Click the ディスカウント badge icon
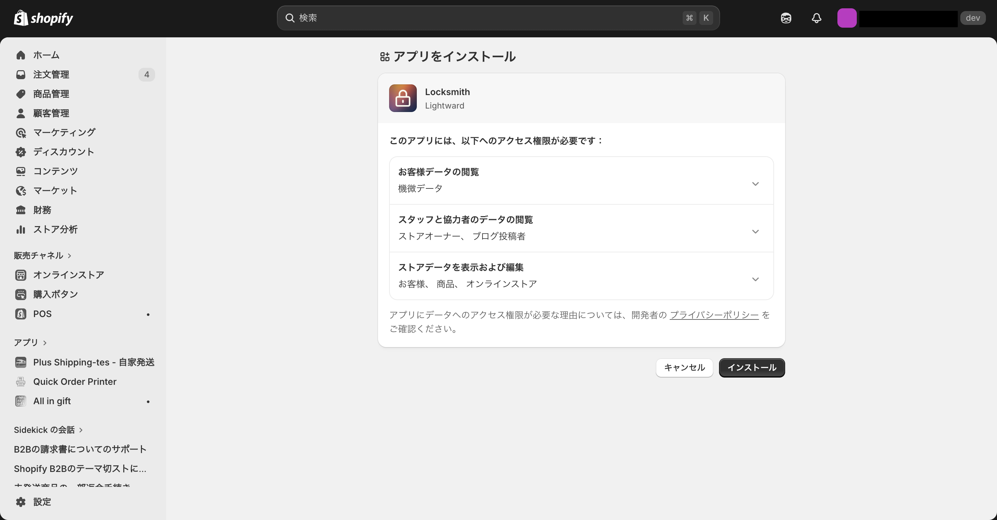Image resolution: width=997 pixels, height=520 pixels. point(21,152)
